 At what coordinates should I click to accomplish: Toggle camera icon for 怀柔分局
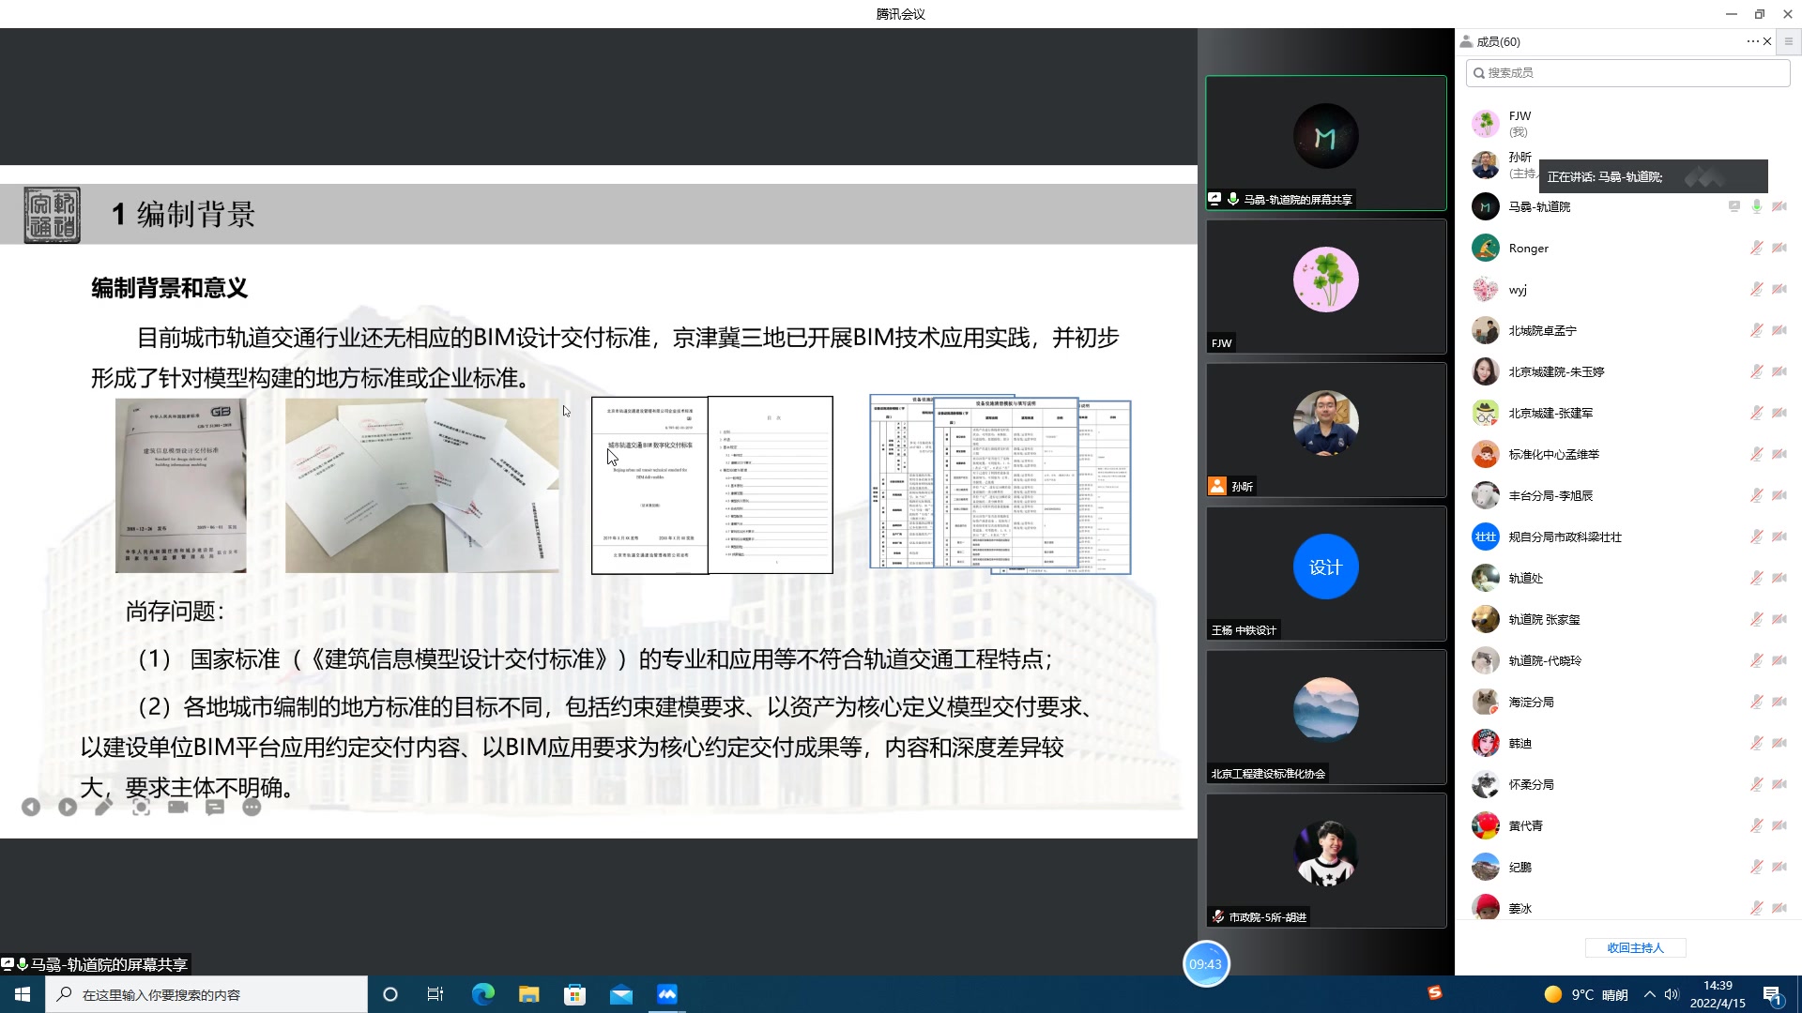(x=1779, y=784)
